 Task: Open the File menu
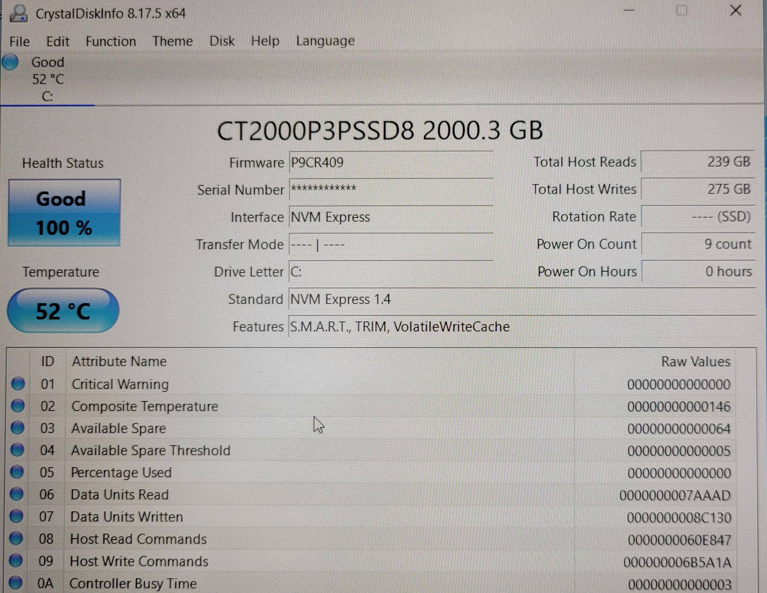coord(19,42)
